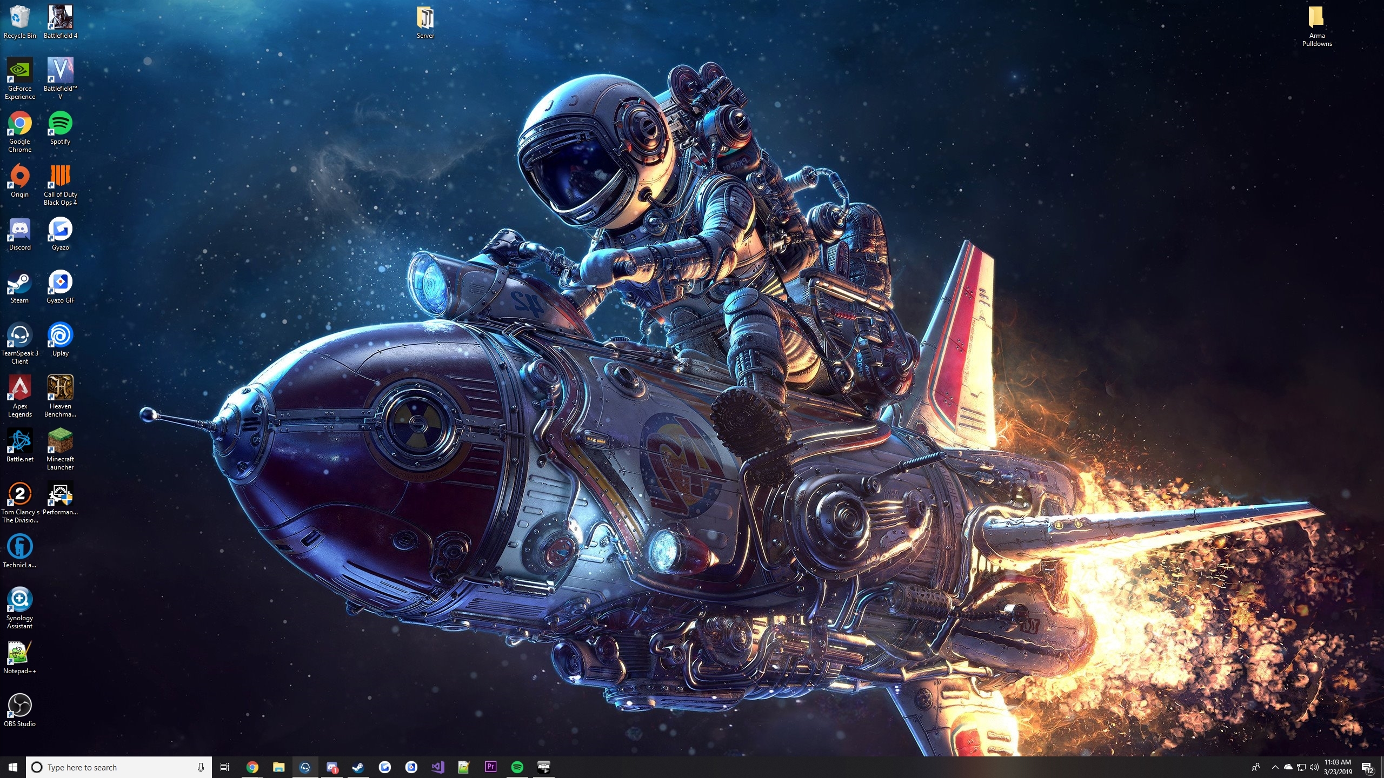
Task: Switch to TeamSpeak on the taskbar
Action: click(x=305, y=767)
